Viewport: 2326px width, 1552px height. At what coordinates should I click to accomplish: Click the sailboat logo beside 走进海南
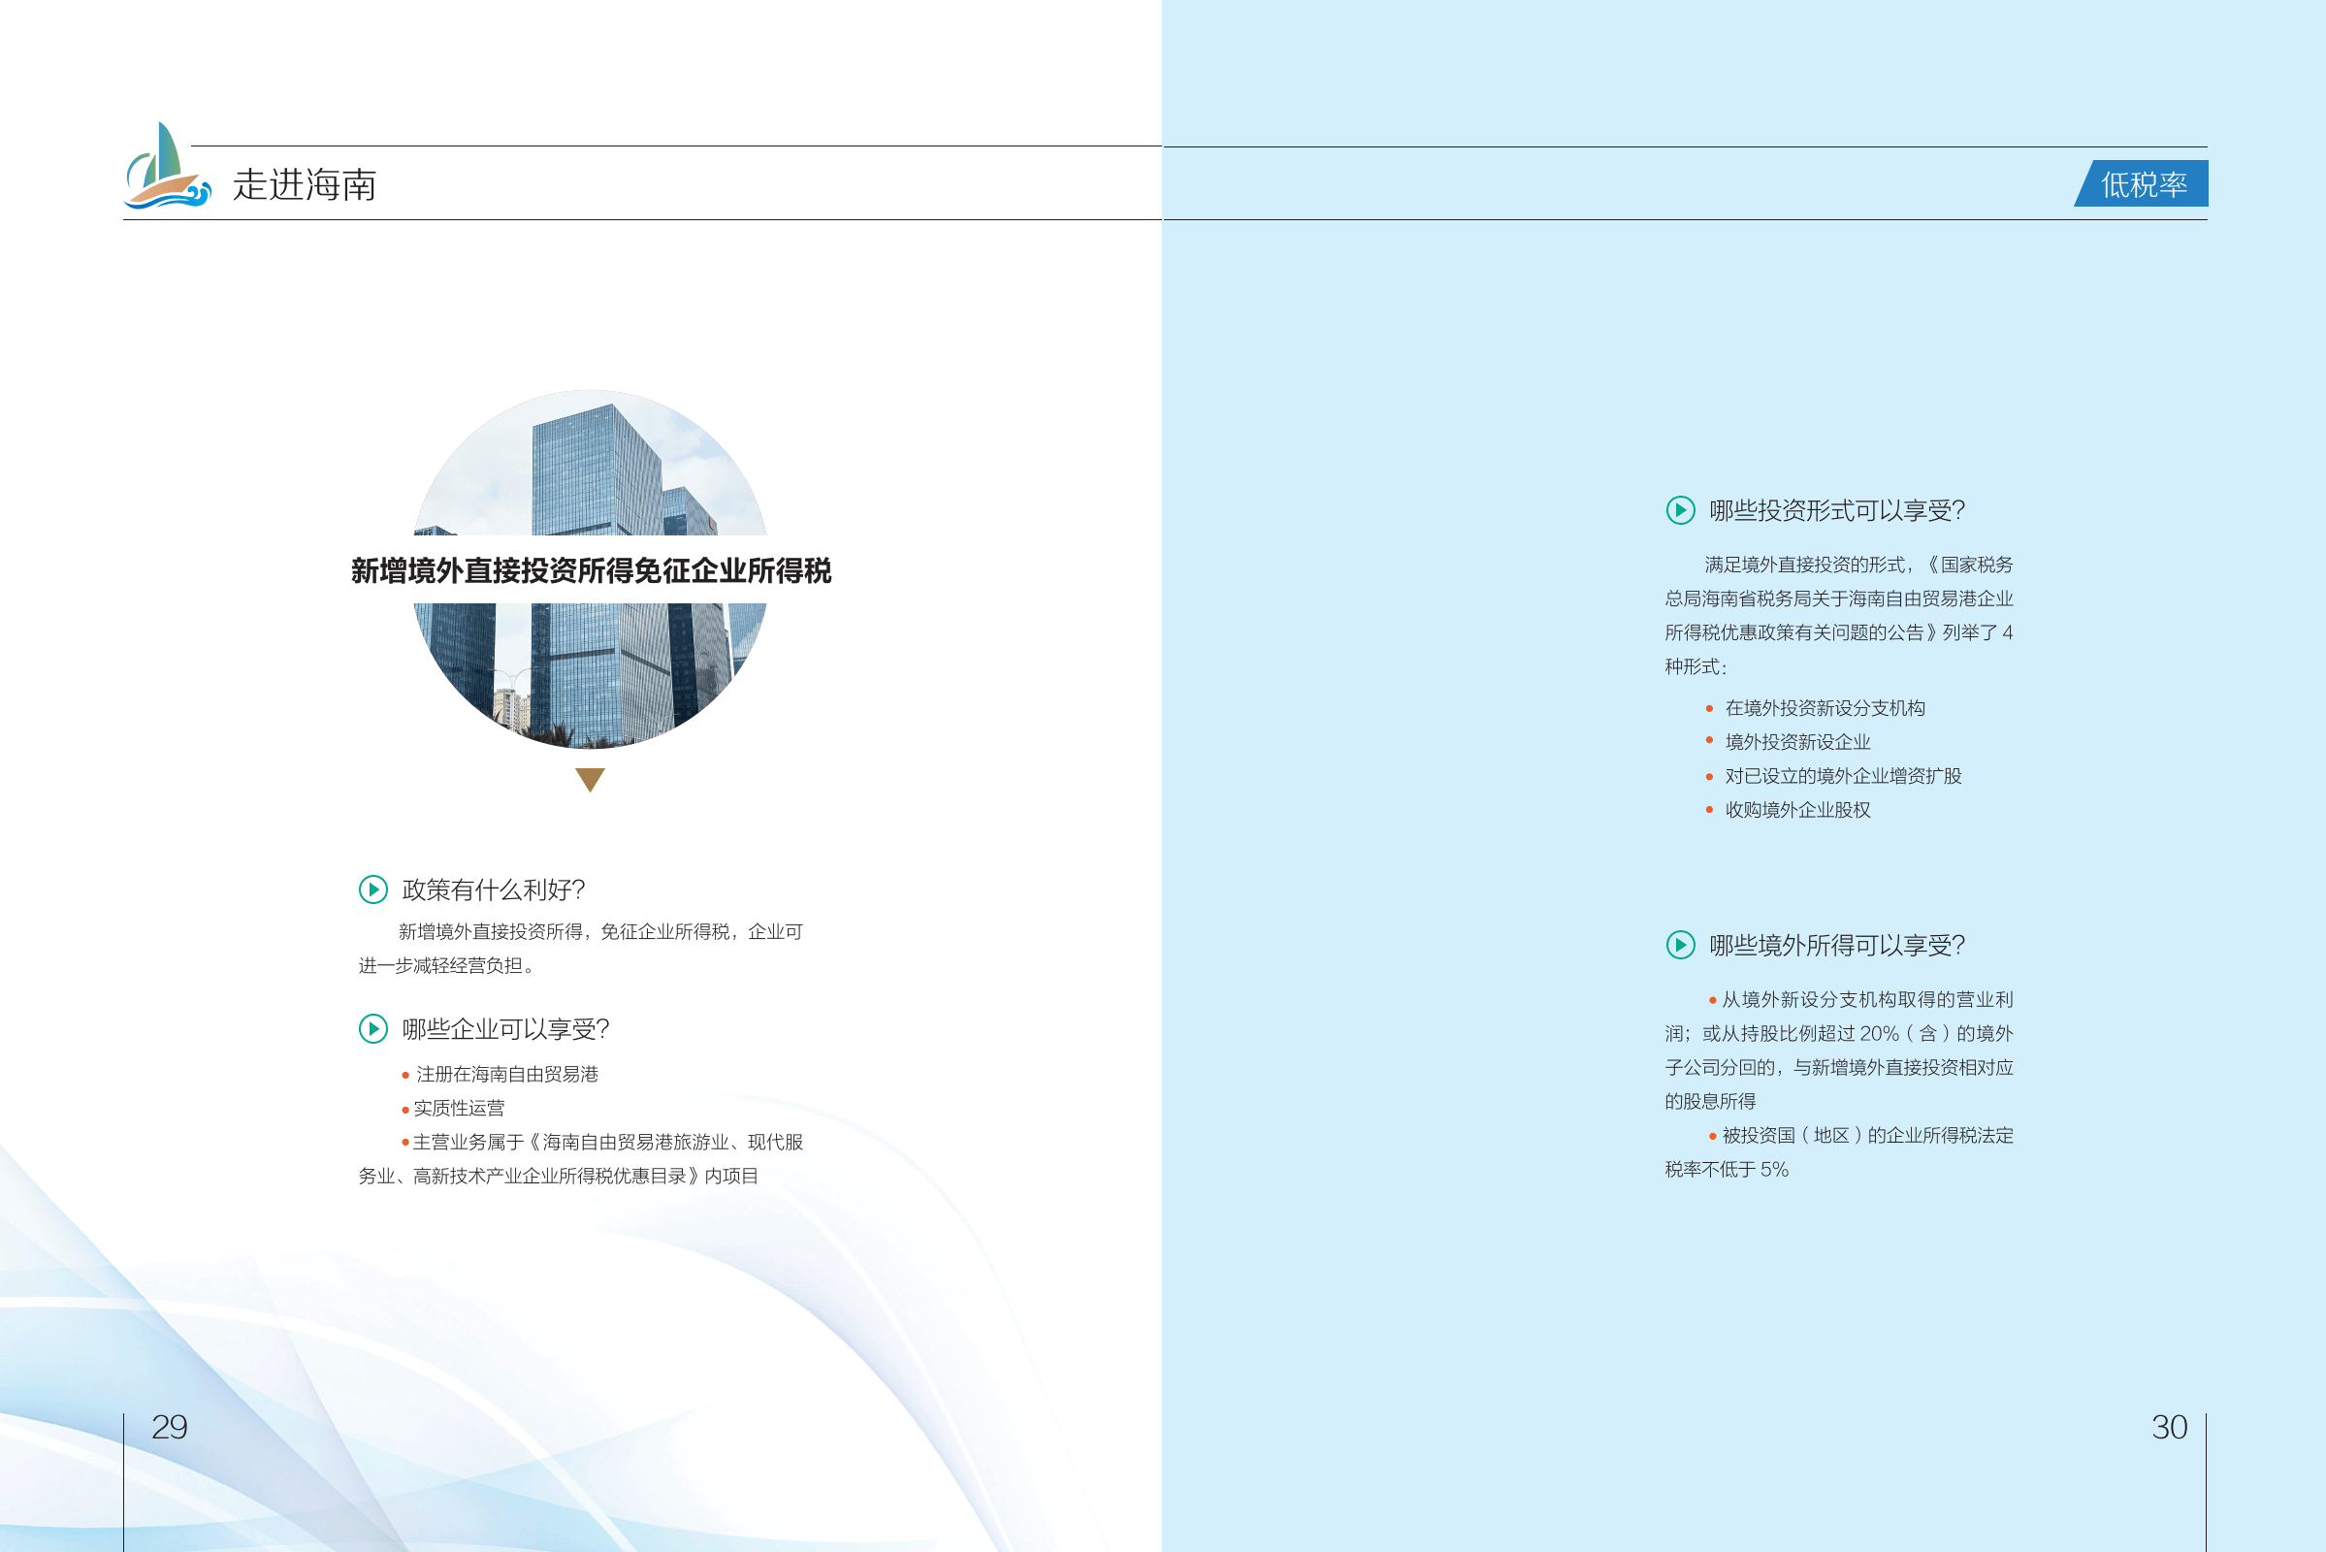point(167,165)
